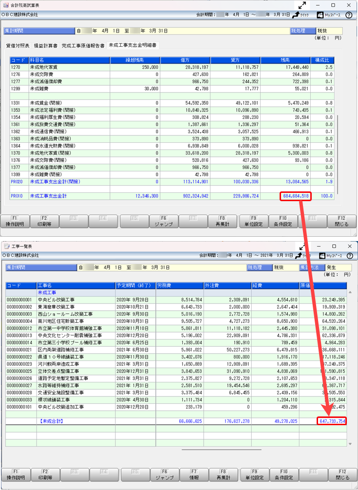Image resolution: width=358 pixels, height=490 pixels.
Task: Click expand arrows icon in 合計残高試算表 title bar
Action: pyautogui.click(x=302, y=5)
